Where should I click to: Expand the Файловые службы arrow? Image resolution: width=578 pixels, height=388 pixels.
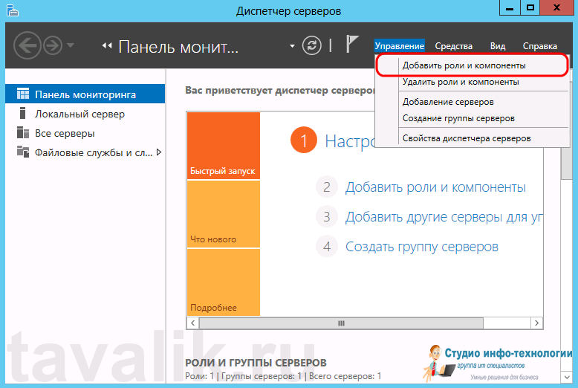point(158,152)
